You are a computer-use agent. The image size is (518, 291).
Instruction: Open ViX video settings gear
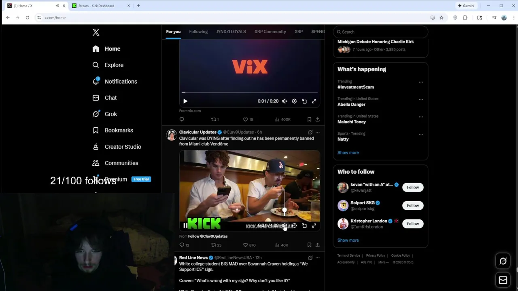click(294, 101)
